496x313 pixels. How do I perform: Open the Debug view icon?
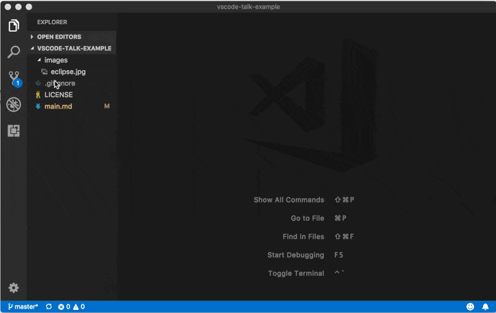click(x=14, y=104)
